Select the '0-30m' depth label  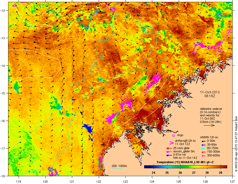coord(211,141)
